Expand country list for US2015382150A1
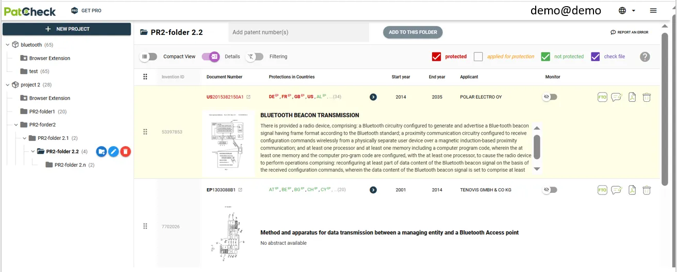This screenshot has width=677, height=272. pos(373,97)
